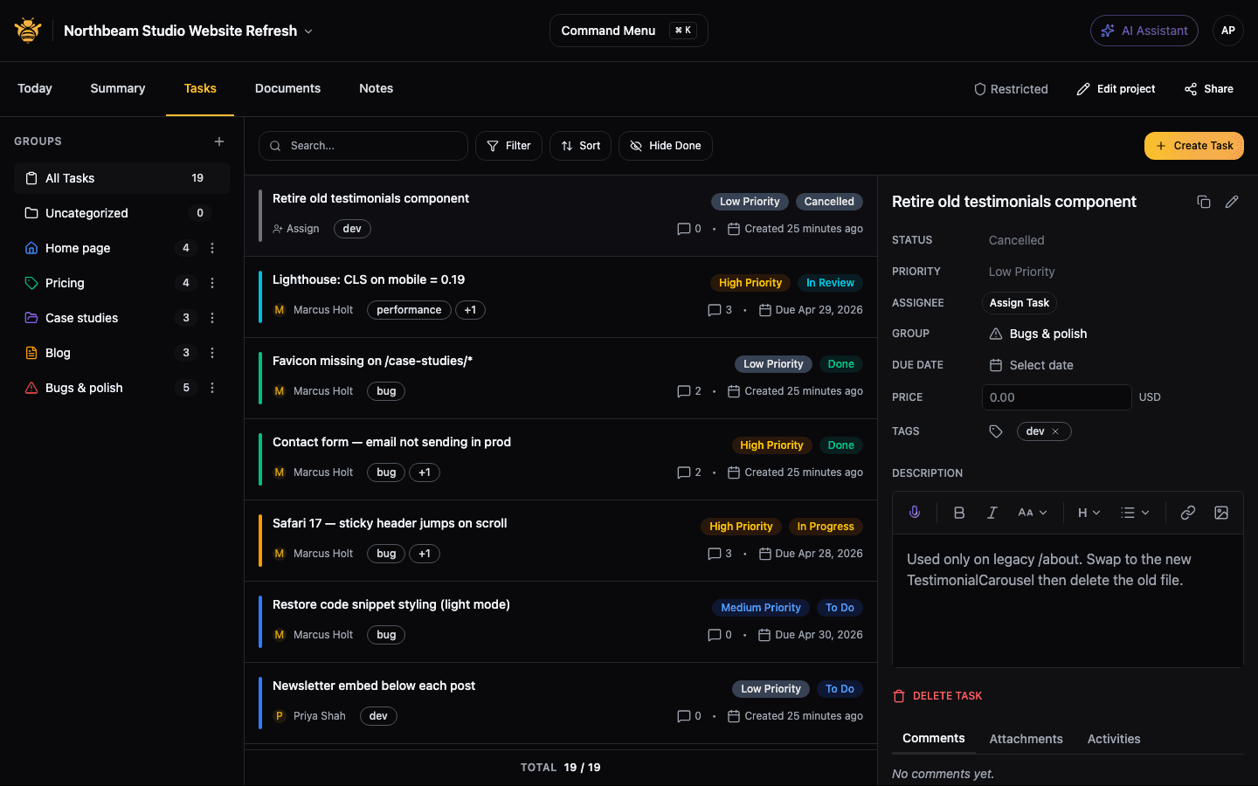The width and height of the screenshot is (1258, 786).
Task: Insert an image via the editor image icon
Action: [x=1221, y=513]
